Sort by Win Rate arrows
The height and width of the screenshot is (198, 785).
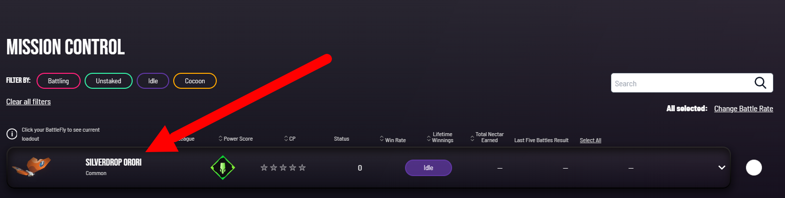tap(381, 140)
